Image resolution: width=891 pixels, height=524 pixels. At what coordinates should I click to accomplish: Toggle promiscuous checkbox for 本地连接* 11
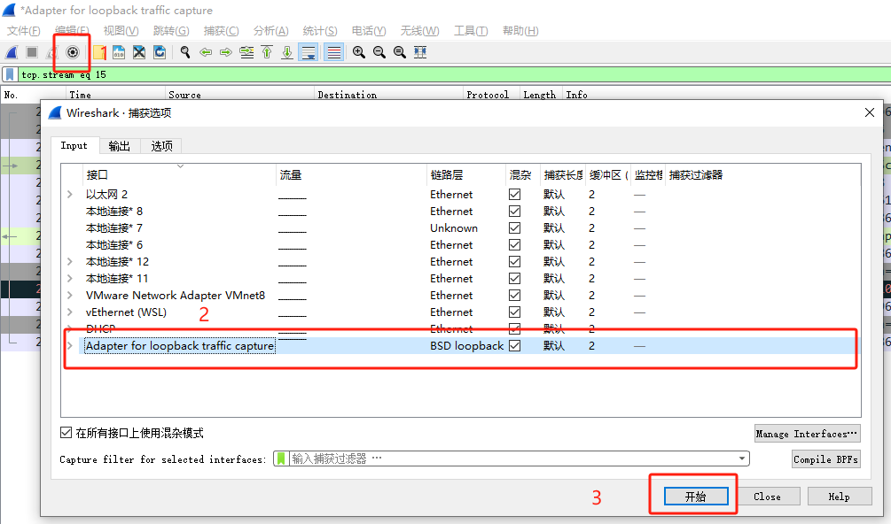click(x=515, y=279)
